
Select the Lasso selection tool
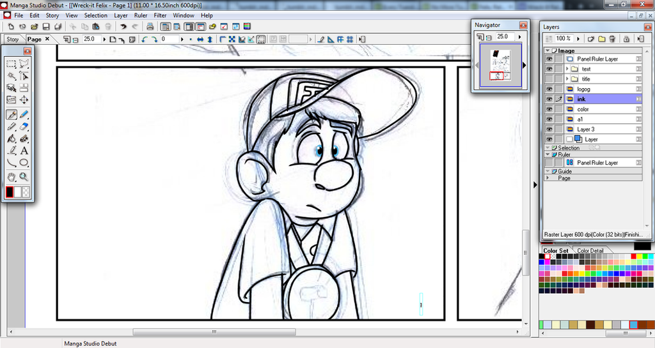24,64
